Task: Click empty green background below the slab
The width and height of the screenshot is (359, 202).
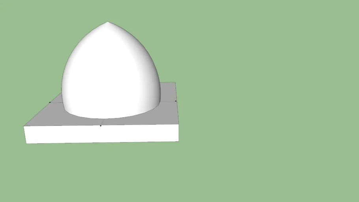Action: coord(103,174)
